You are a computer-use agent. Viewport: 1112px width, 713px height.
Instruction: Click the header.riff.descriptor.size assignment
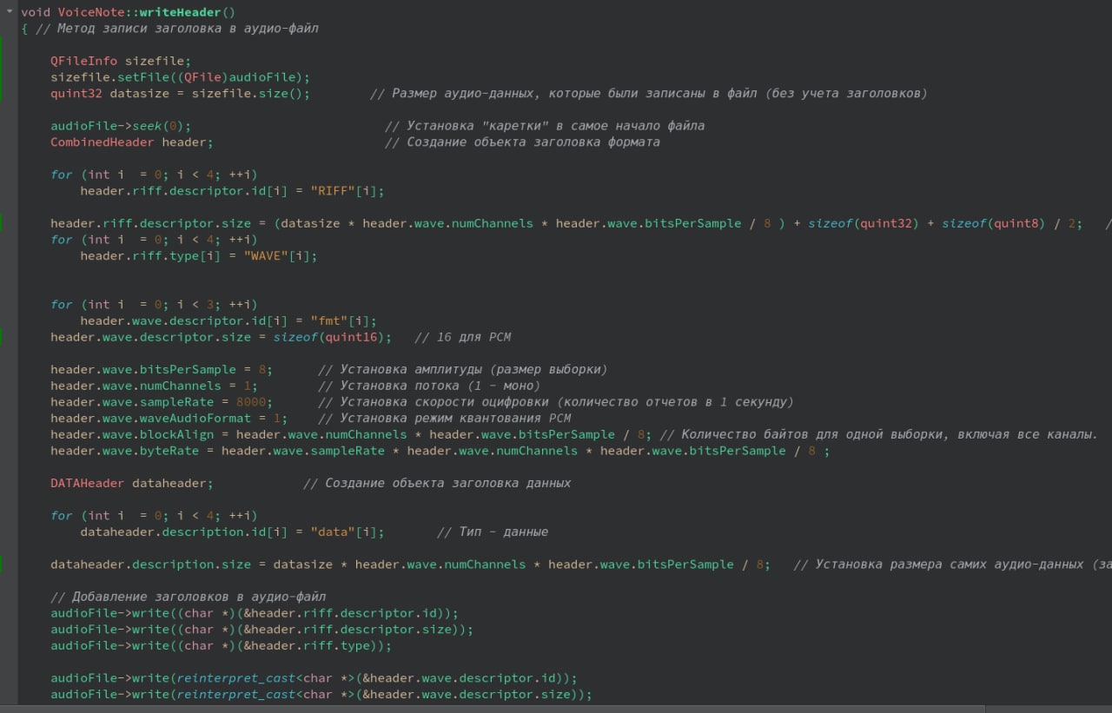pyautogui.click(x=566, y=223)
